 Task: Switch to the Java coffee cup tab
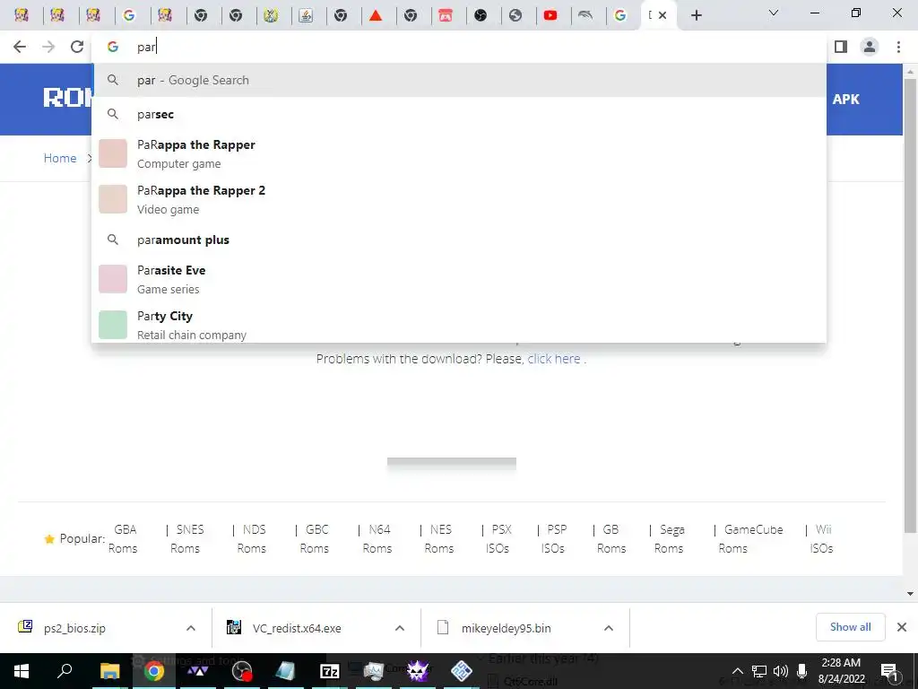(306, 15)
